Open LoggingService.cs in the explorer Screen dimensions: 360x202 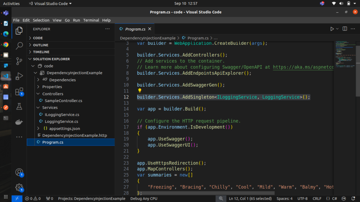(x=61, y=121)
